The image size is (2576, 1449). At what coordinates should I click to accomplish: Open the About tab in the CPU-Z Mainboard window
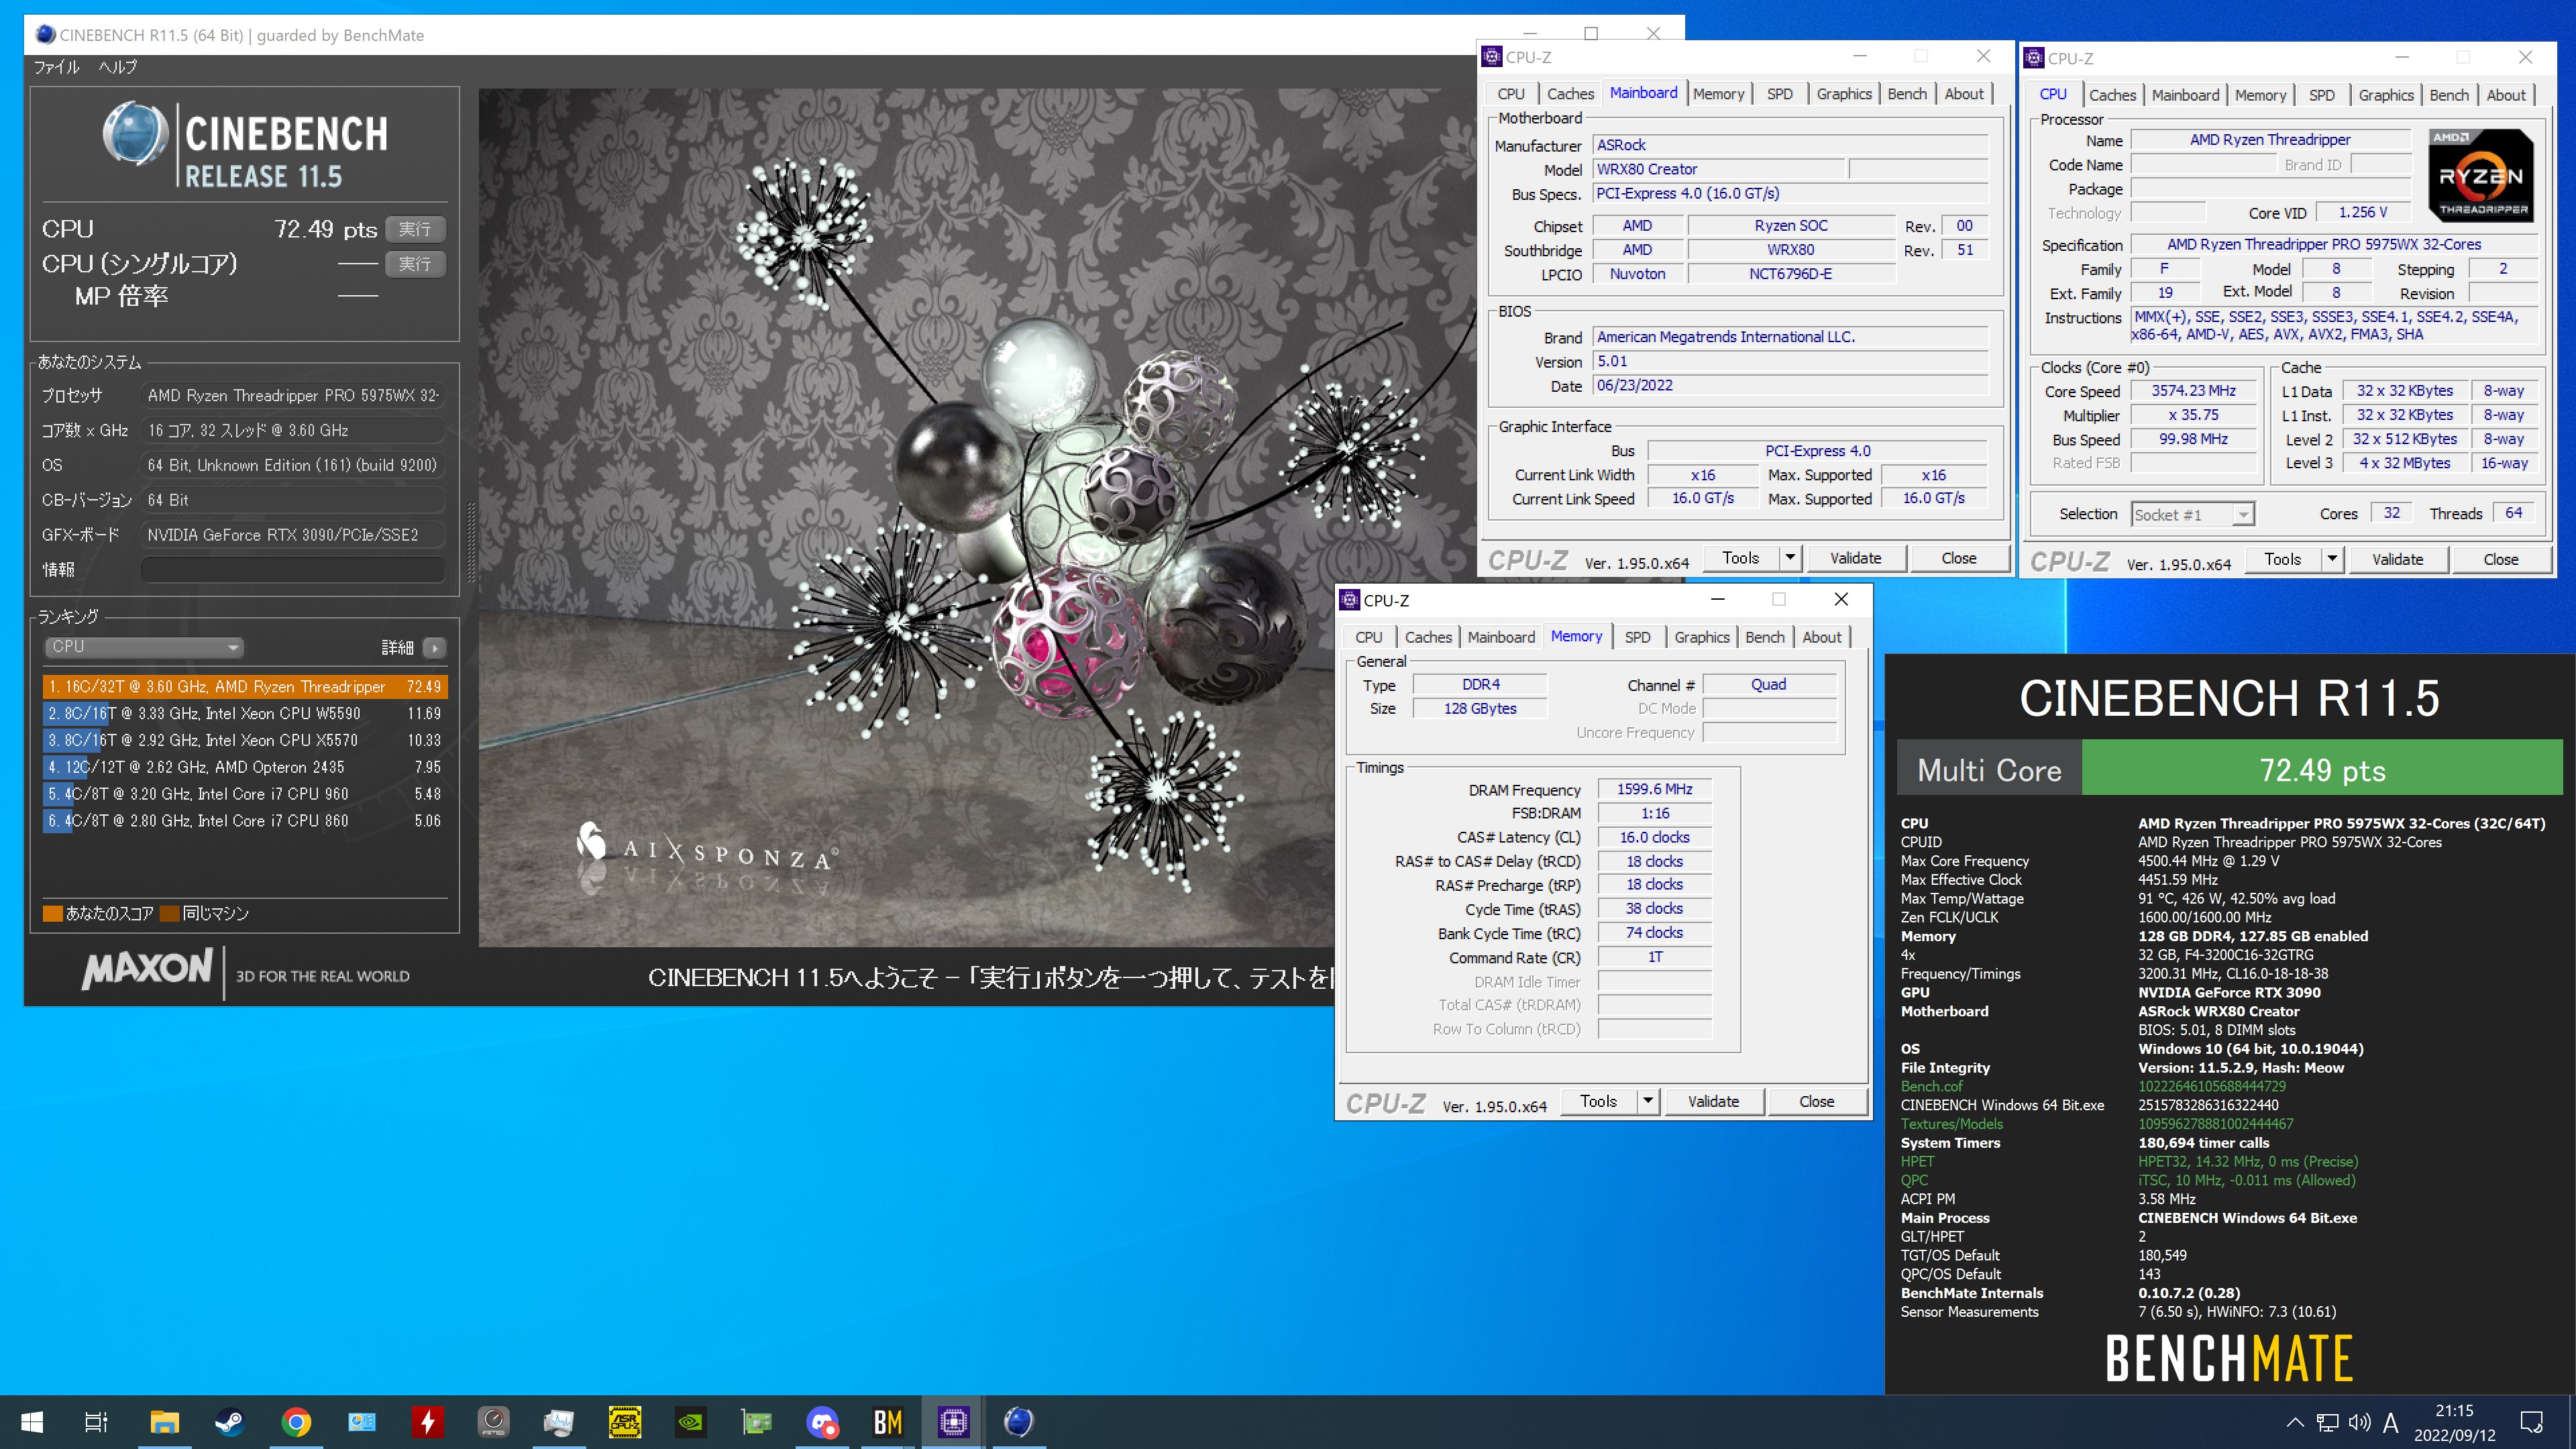[1964, 94]
